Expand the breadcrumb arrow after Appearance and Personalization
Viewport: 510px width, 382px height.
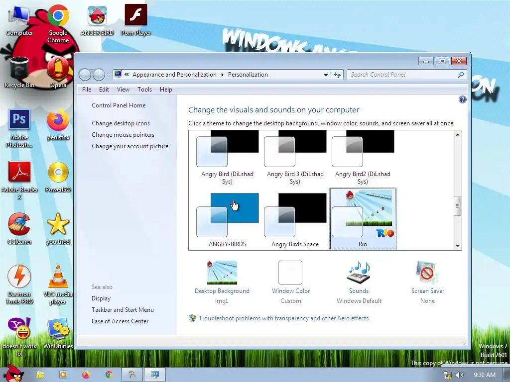pos(223,75)
